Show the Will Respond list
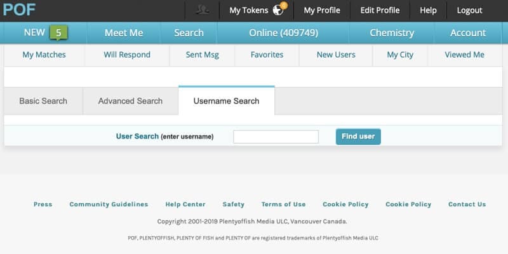508x254 pixels. (127, 55)
